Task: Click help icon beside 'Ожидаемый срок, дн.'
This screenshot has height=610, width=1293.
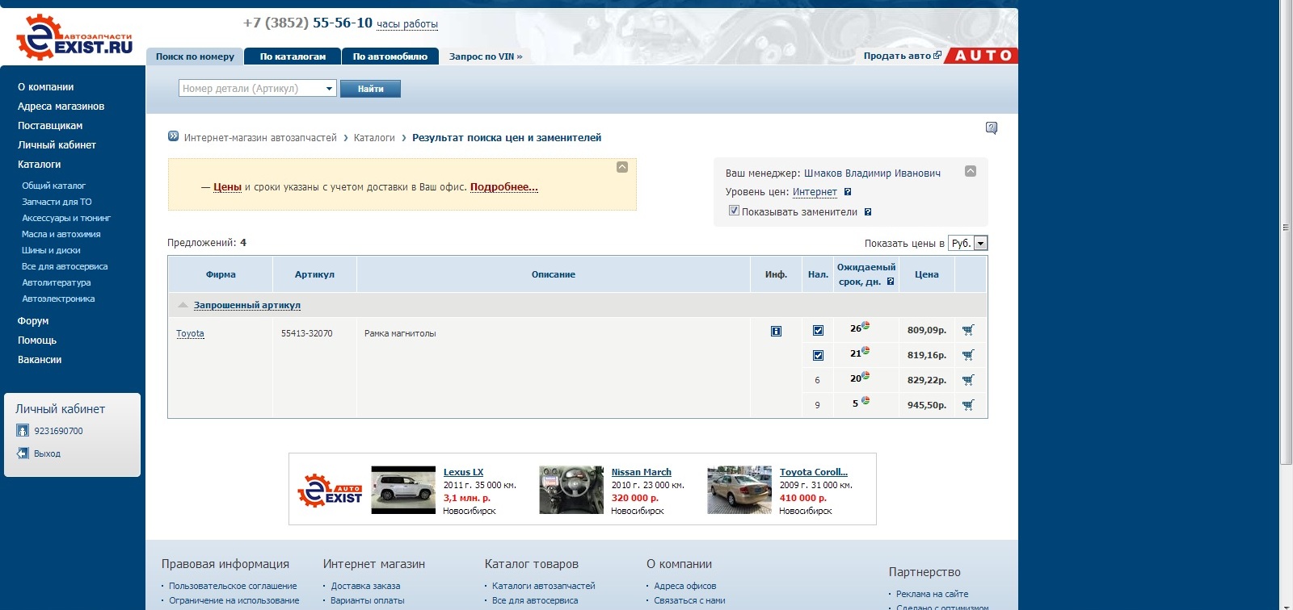Action: (891, 282)
